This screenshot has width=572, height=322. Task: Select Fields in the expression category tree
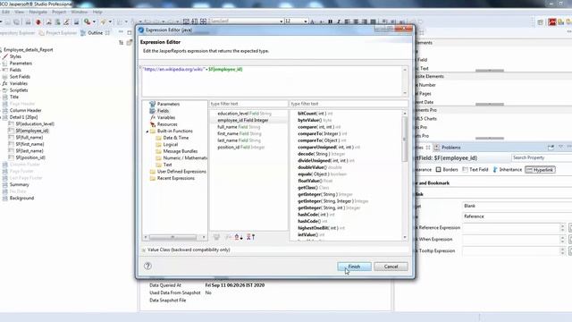(163, 111)
